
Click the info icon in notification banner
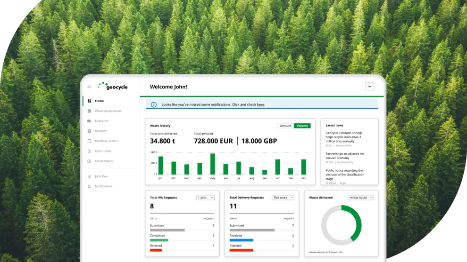[x=154, y=104]
